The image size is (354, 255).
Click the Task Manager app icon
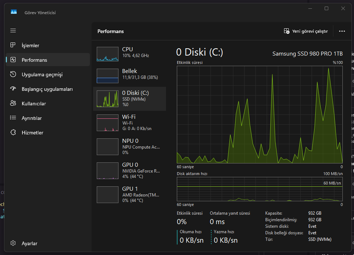coord(14,12)
